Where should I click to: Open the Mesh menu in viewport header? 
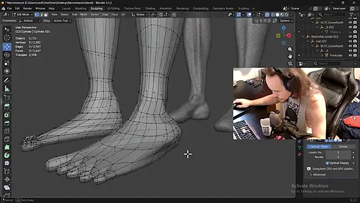coord(84,15)
